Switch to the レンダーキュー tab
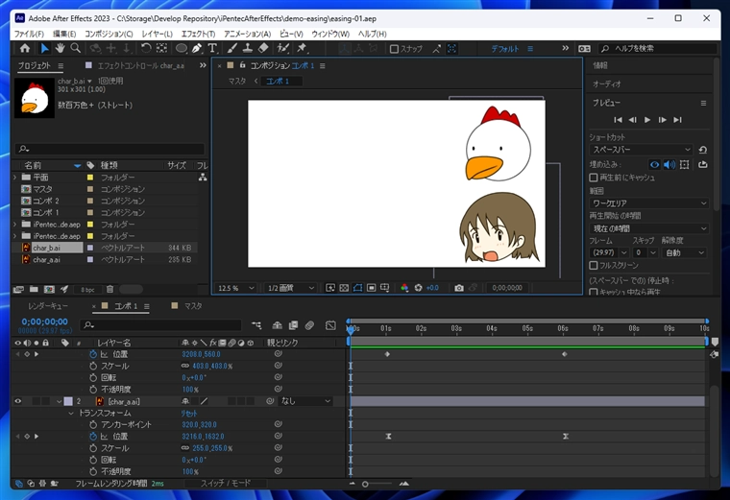Viewport: 730px width, 500px height. [47, 306]
